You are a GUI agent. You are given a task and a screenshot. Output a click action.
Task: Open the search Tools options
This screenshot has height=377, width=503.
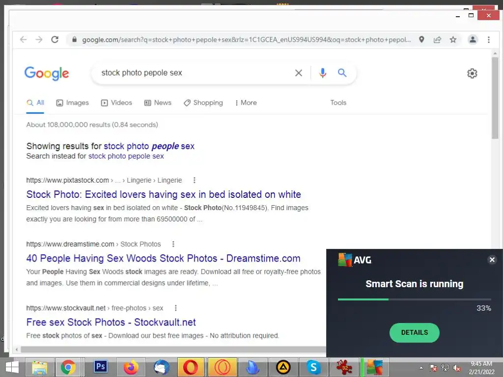coord(338,103)
